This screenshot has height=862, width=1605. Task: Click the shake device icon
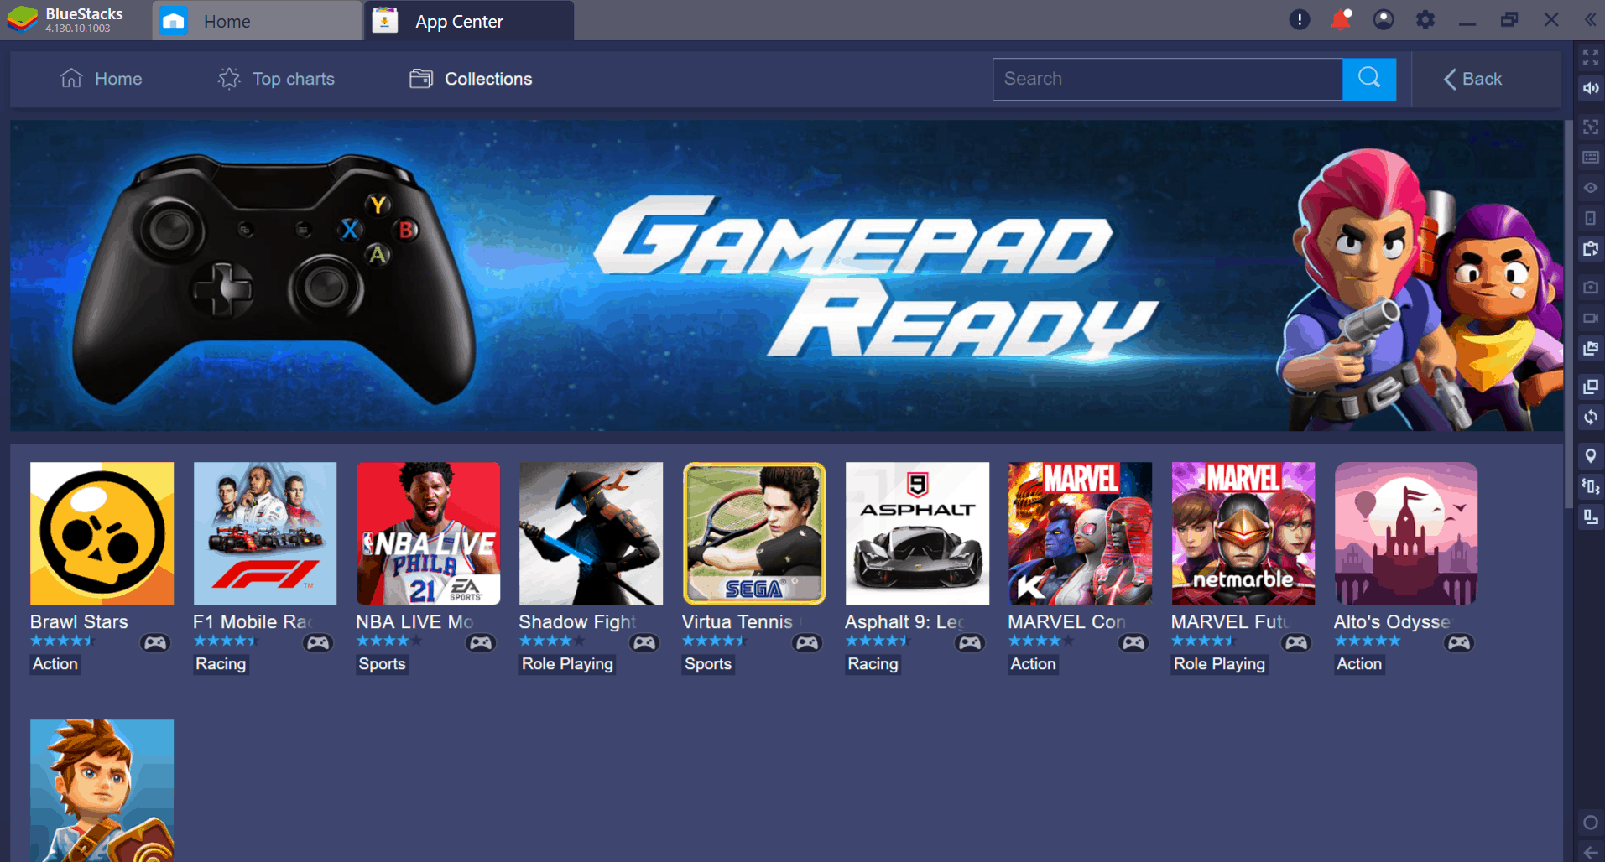click(x=1590, y=486)
